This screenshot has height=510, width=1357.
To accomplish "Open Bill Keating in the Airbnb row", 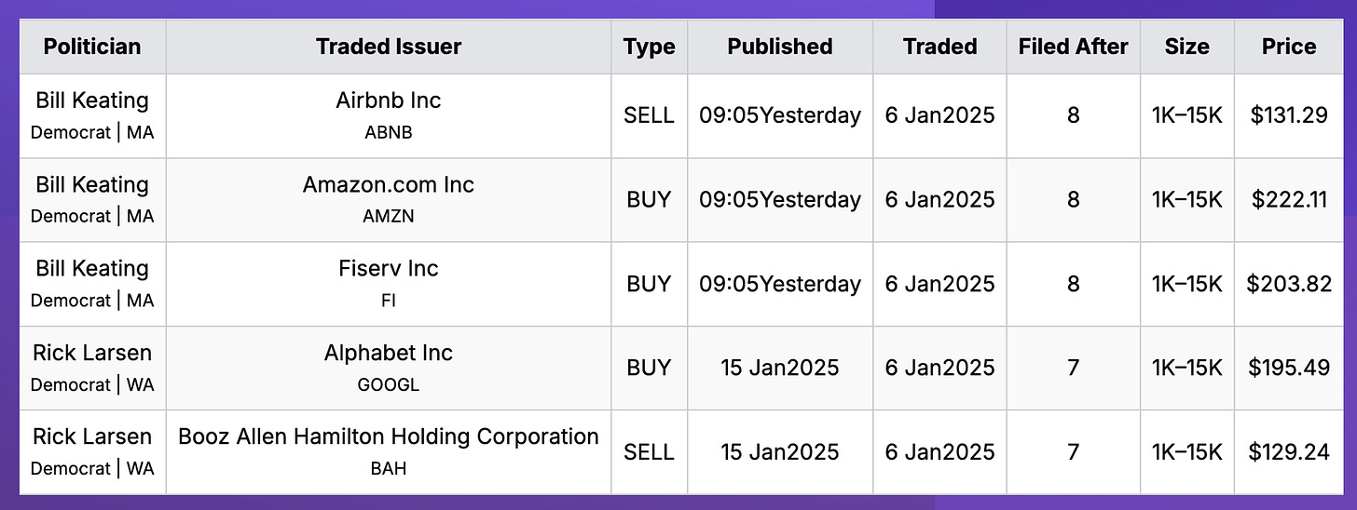I will pyautogui.click(x=92, y=100).
